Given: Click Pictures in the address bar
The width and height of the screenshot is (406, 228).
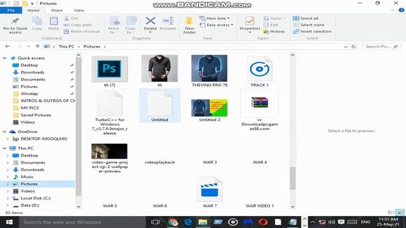Looking at the screenshot, I should click(x=91, y=46).
